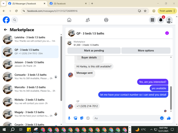
Task: Bookmark this page with the star
Action: point(145,11)
